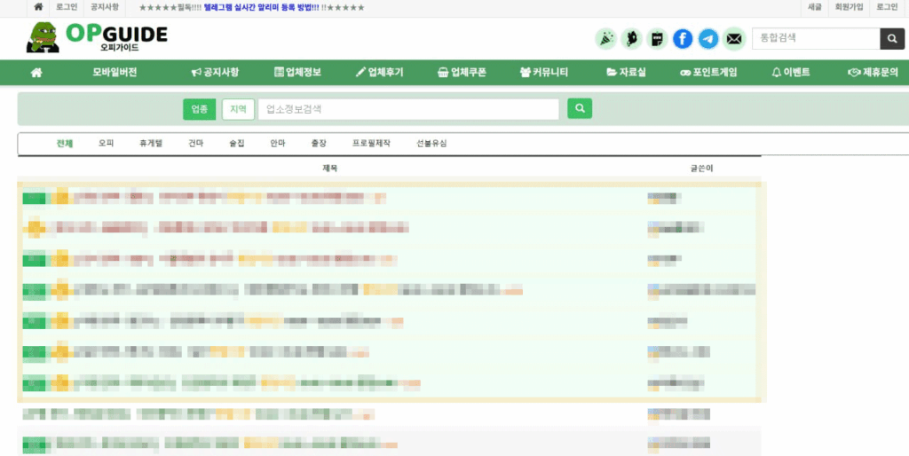Click the OPGUIDE frog logo
Screen dimensions: 909x456
(x=97, y=37)
